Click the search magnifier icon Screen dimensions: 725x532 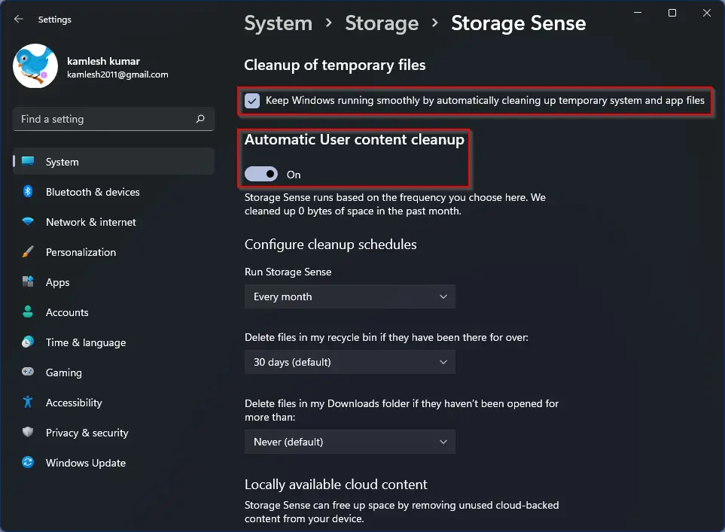(200, 119)
